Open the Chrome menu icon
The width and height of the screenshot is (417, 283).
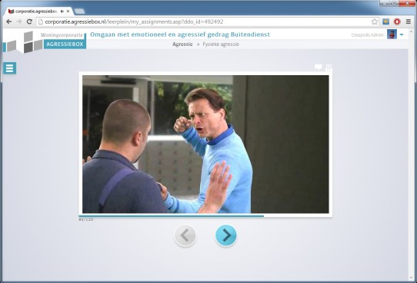(x=409, y=21)
